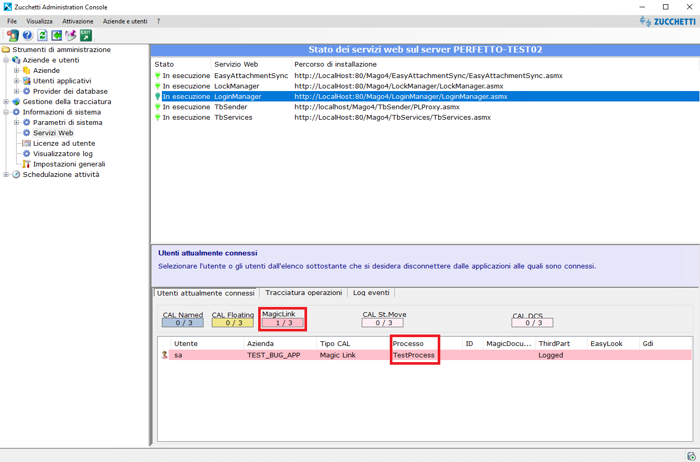700x462 pixels.
Task: Click the Visualizzatore log gear icon
Action: tap(27, 153)
